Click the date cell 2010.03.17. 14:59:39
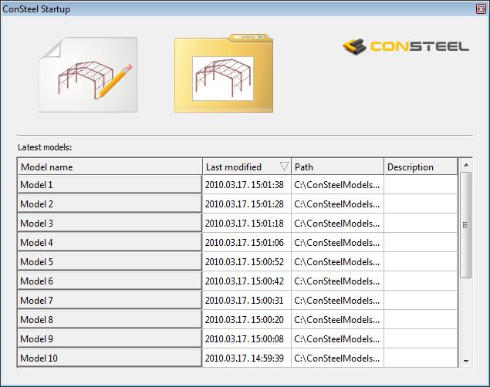This screenshot has width=490, height=387. [247, 358]
